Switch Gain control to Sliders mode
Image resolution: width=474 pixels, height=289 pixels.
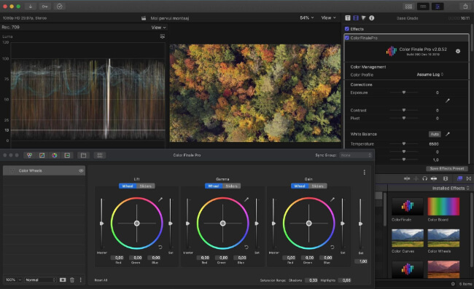tap(318, 186)
